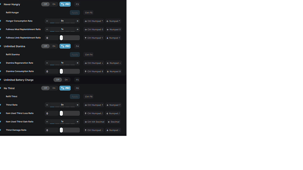Viewport: 303px width, 170px height.
Task: Decrease Stamina Regeneration Rate with the left arrow
Action: (x=47, y=63)
